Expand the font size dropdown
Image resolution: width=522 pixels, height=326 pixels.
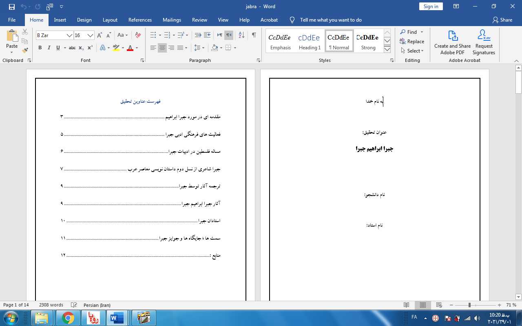coord(90,35)
